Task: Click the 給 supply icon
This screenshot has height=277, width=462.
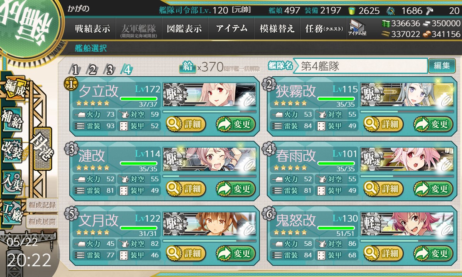Action: (x=187, y=67)
